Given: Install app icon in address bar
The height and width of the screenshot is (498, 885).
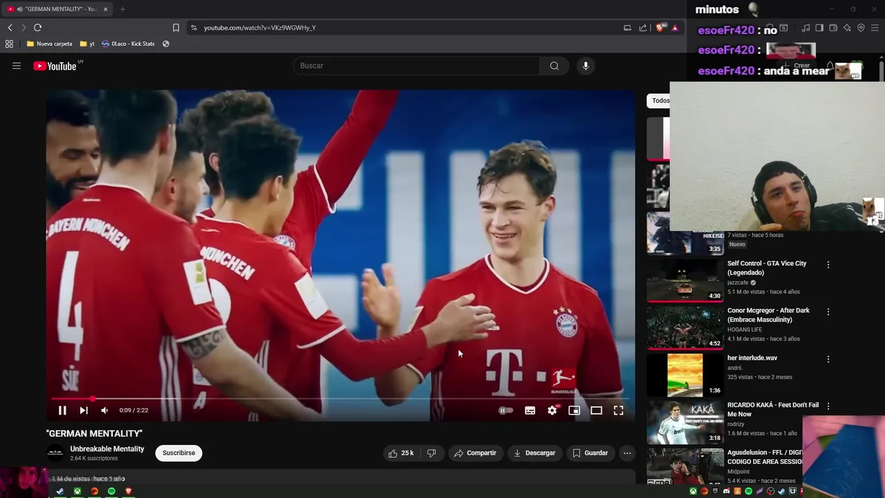Looking at the screenshot, I should 627,28.
